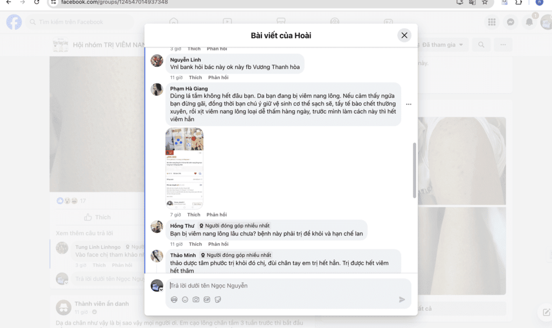Click Thích on the background post
The image size is (552, 328).
(98, 217)
